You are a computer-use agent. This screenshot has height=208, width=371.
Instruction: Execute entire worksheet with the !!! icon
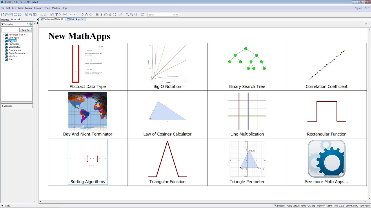point(97,14)
